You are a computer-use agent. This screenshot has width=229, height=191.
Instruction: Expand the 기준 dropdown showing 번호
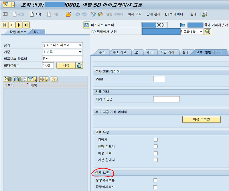(x=80, y=51)
